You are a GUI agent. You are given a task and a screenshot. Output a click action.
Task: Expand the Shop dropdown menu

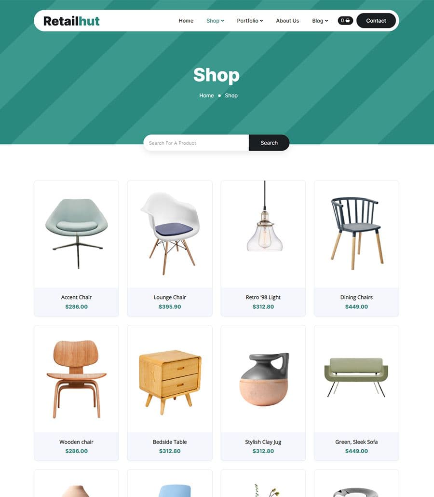(x=215, y=21)
